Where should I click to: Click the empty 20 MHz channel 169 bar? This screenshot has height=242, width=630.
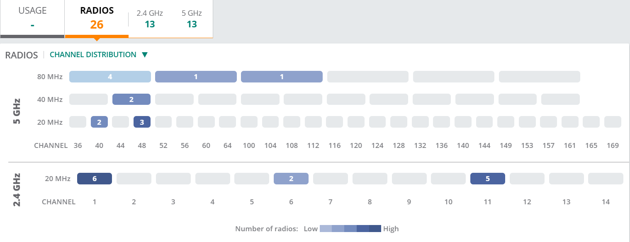click(x=613, y=122)
